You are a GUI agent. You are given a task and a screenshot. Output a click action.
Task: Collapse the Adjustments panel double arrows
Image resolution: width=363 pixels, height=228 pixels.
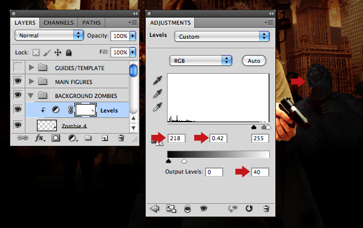pyautogui.click(x=271, y=14)
